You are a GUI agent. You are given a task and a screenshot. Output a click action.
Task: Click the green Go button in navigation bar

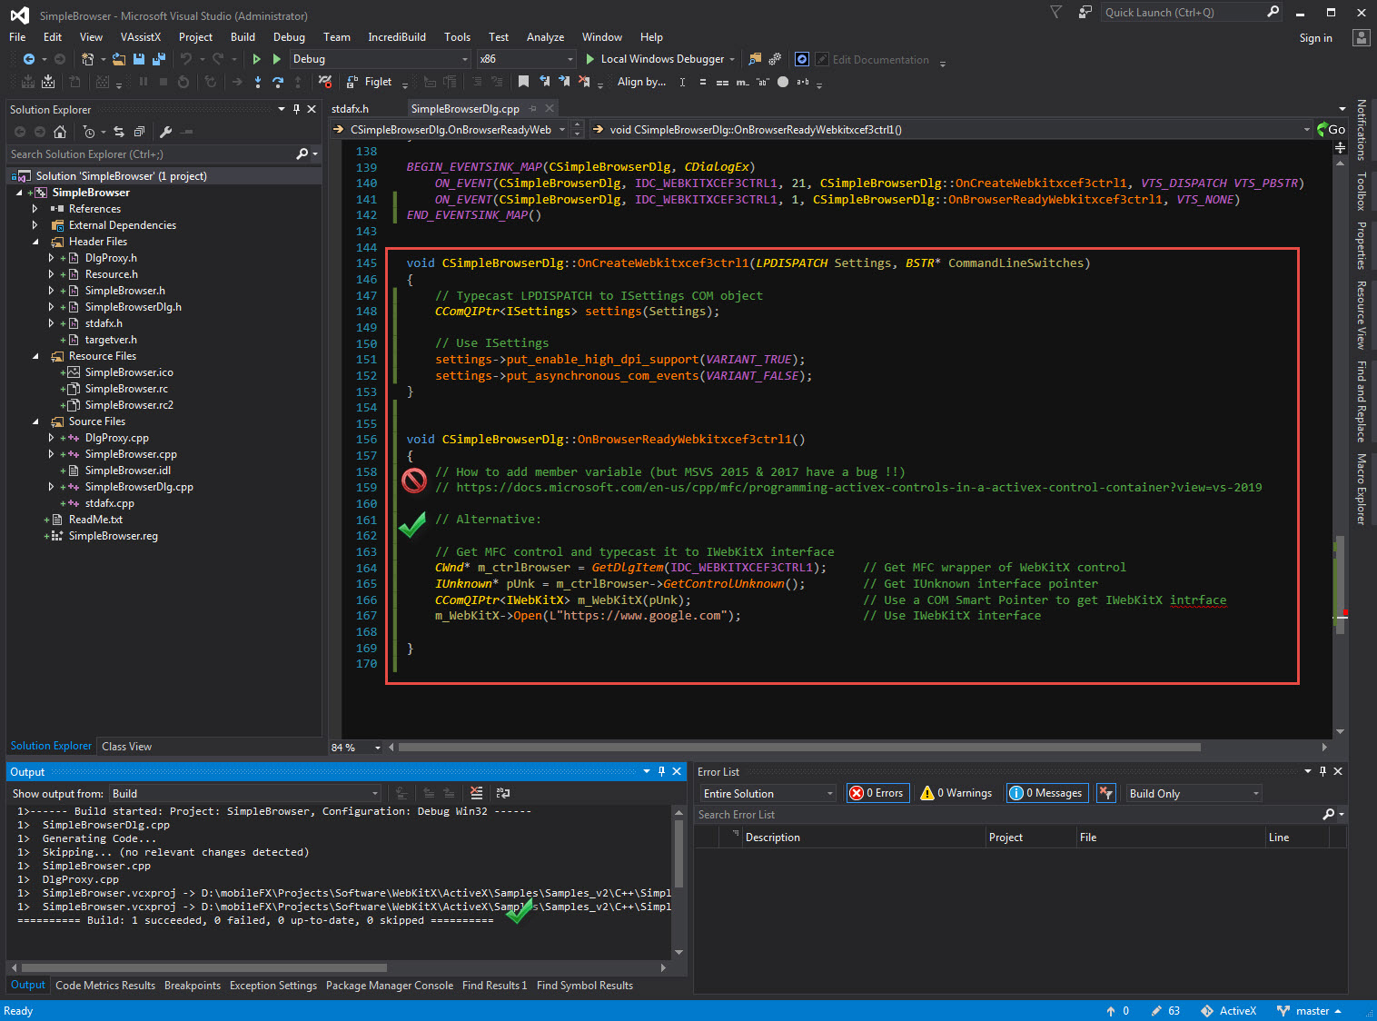point(1332,130)
